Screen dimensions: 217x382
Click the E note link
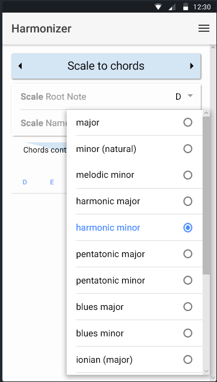[52, 182]
